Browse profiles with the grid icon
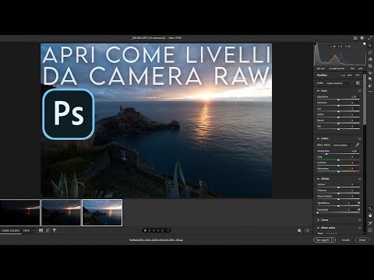 358,83
